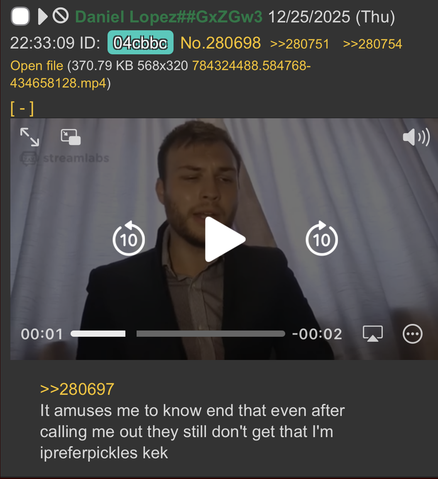Viewport: 438px width, 479px height.
Task: Collapse the video with [ - ]
Action: (x=22, y=108)
